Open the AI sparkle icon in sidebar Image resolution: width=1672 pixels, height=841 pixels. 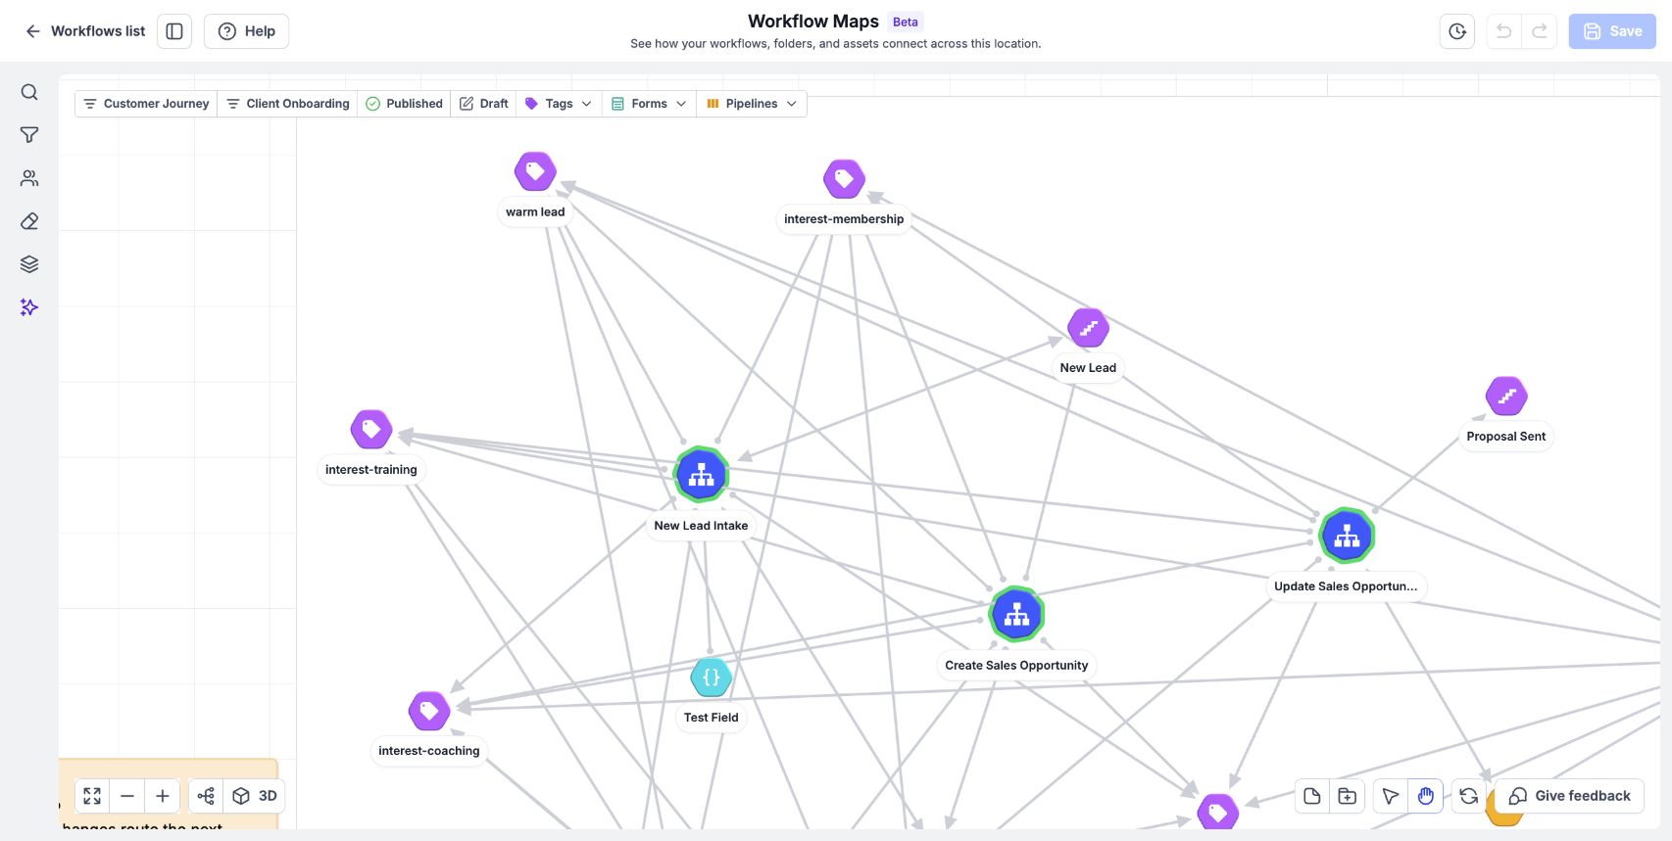point(29,307)
